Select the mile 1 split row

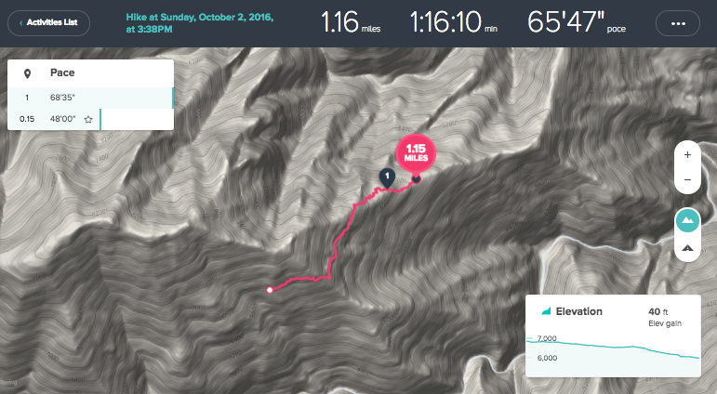(x=90, y=98)
